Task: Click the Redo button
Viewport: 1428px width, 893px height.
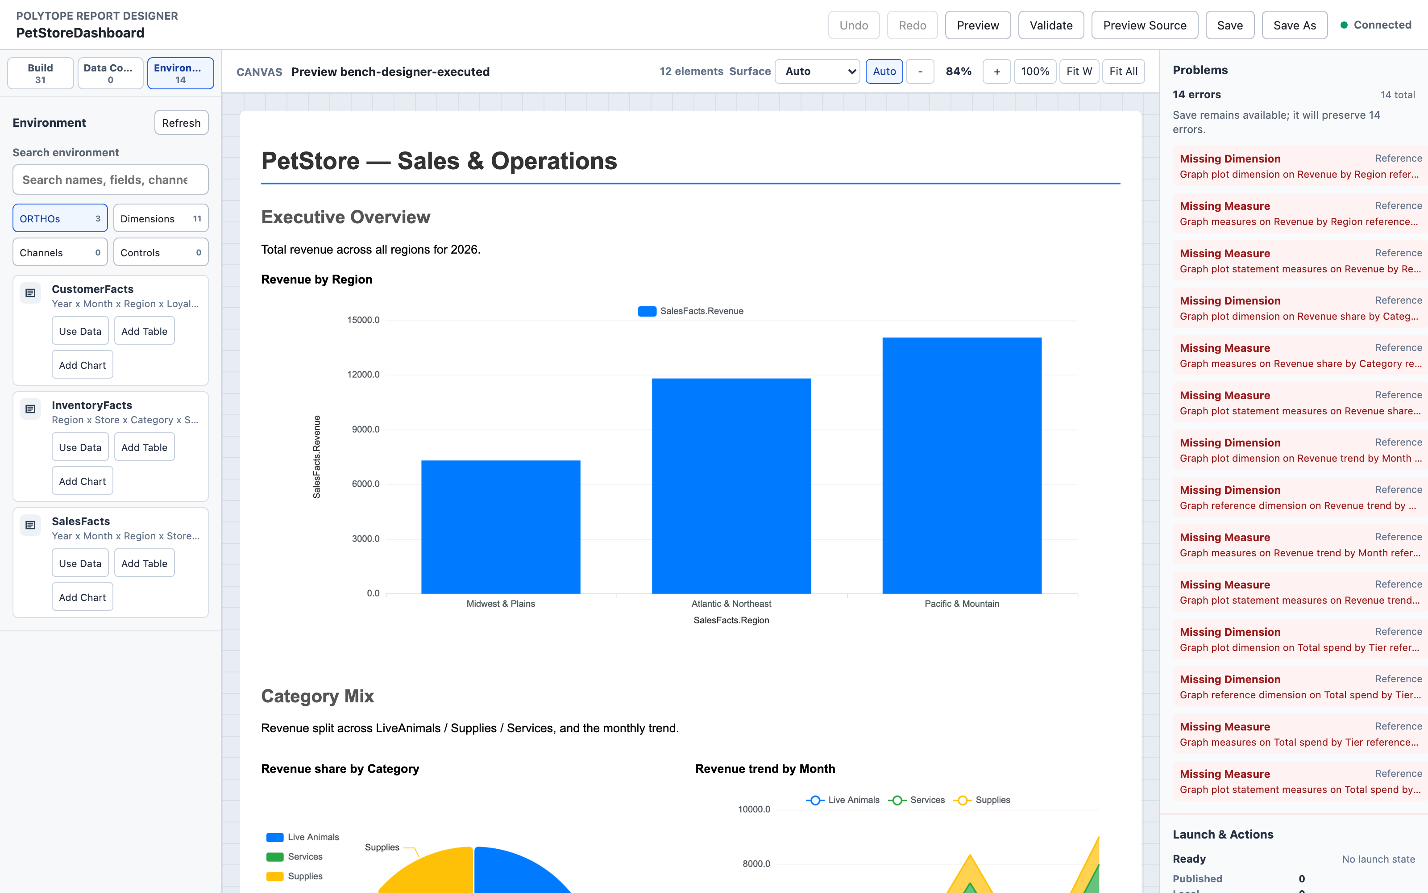Action: (x=912, y=25)
